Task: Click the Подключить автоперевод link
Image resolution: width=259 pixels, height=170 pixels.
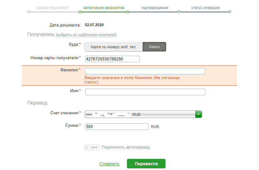Action: click(x=126, y=147)
